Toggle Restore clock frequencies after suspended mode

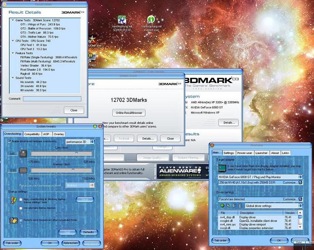21,220
